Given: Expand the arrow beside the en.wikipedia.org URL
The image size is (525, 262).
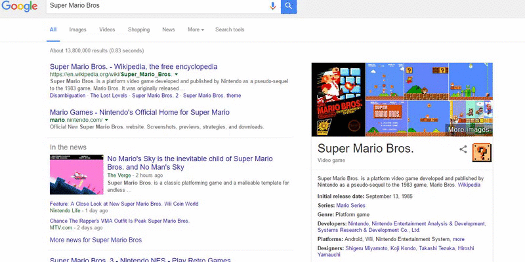Looking at the screenshot, I should pos(177,75).
